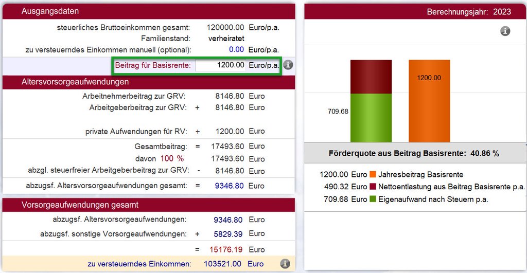
Task: Click the Gesamtbeitrag value 17493.60
Action: pyautogui.click(x=227, y=146)
